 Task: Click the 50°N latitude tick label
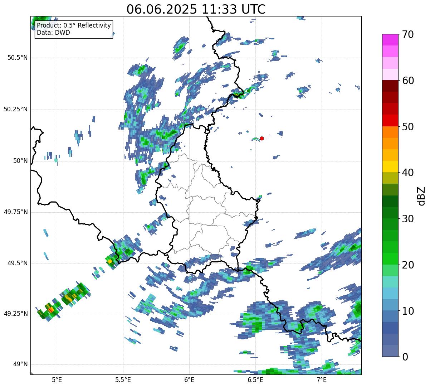click(x=20, y=161)
